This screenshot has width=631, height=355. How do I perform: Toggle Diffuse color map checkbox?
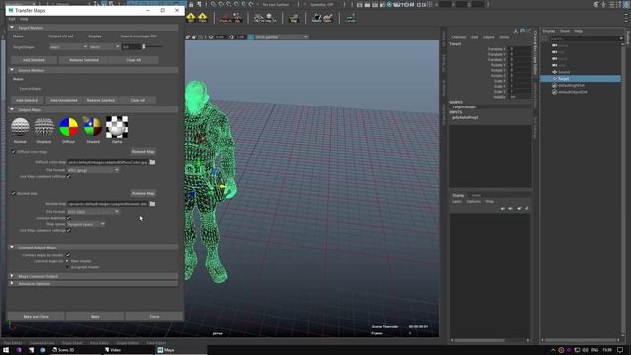coord(13,152)
